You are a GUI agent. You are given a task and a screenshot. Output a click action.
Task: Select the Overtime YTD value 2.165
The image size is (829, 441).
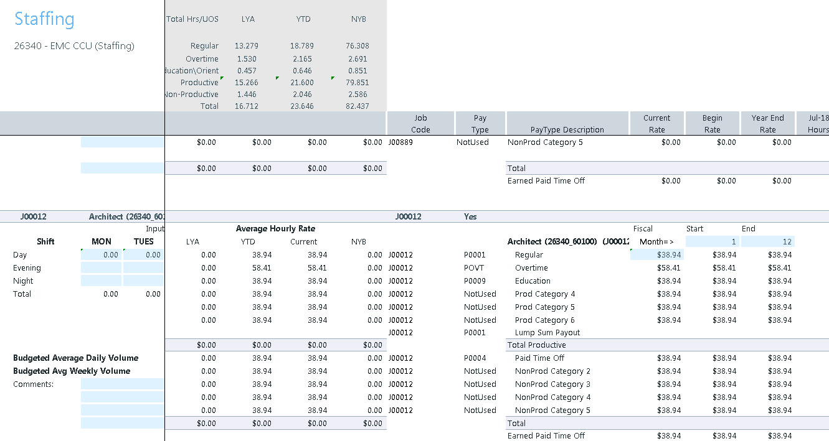(x=303, y=59)
